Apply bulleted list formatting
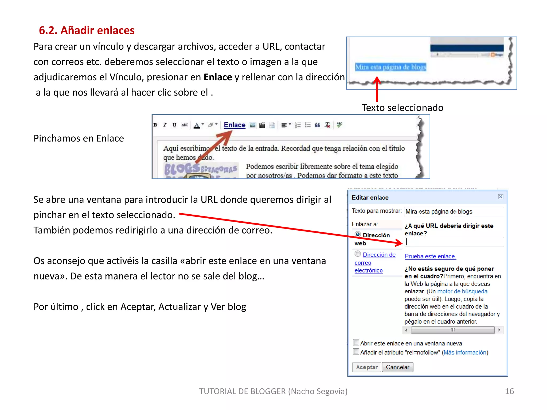This screenshot has height=410, width=547. tap(308, 125)
